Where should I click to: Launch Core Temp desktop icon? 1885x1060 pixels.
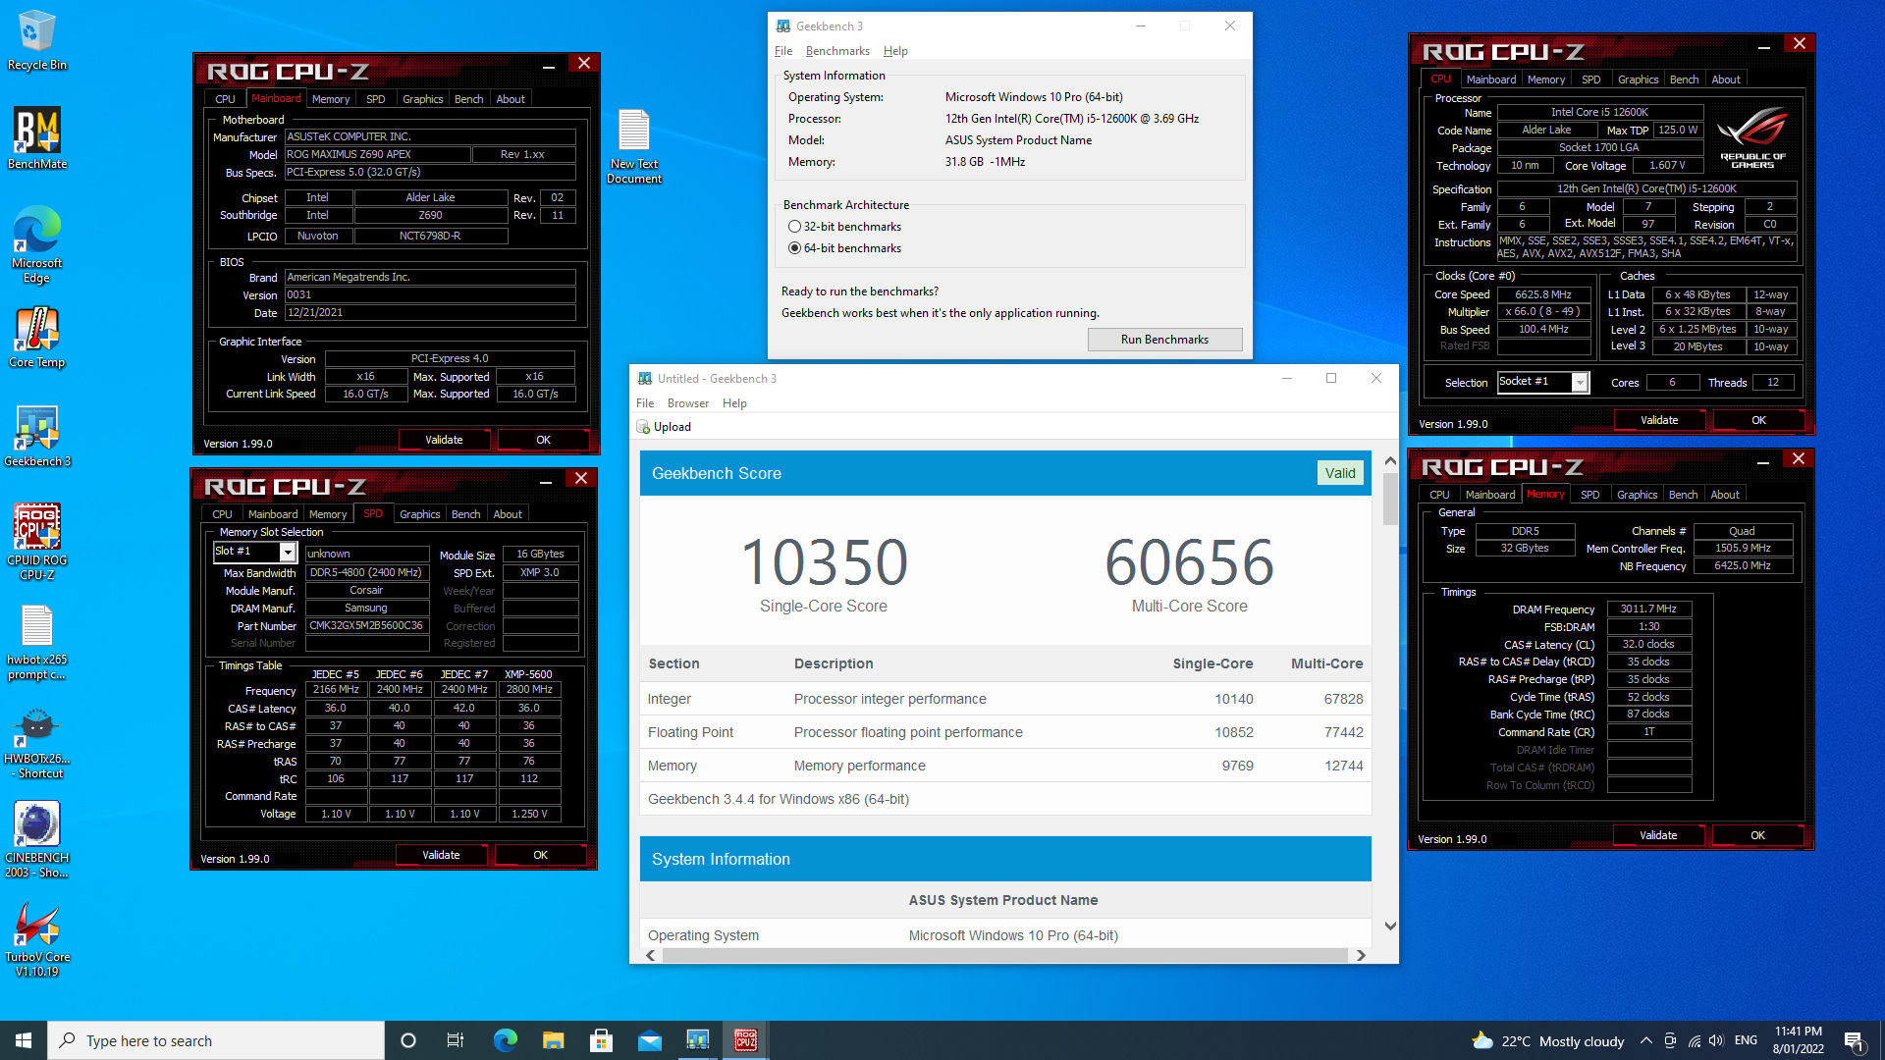(37, 338)
